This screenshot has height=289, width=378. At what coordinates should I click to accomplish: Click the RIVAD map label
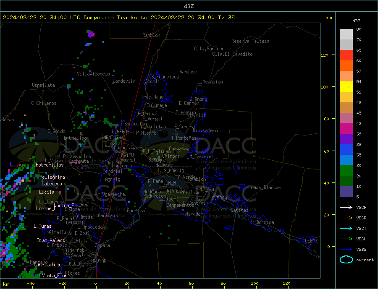click(173, 191)
